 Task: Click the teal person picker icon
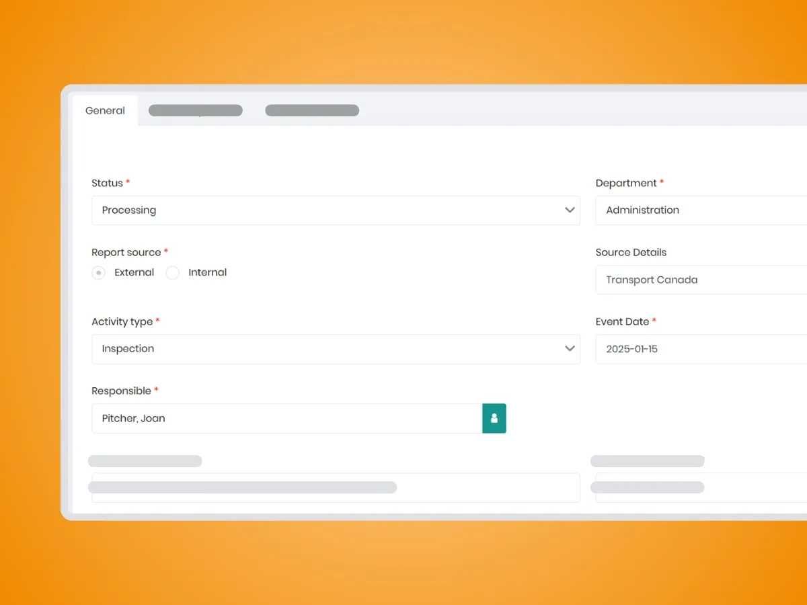pos(494,418)
